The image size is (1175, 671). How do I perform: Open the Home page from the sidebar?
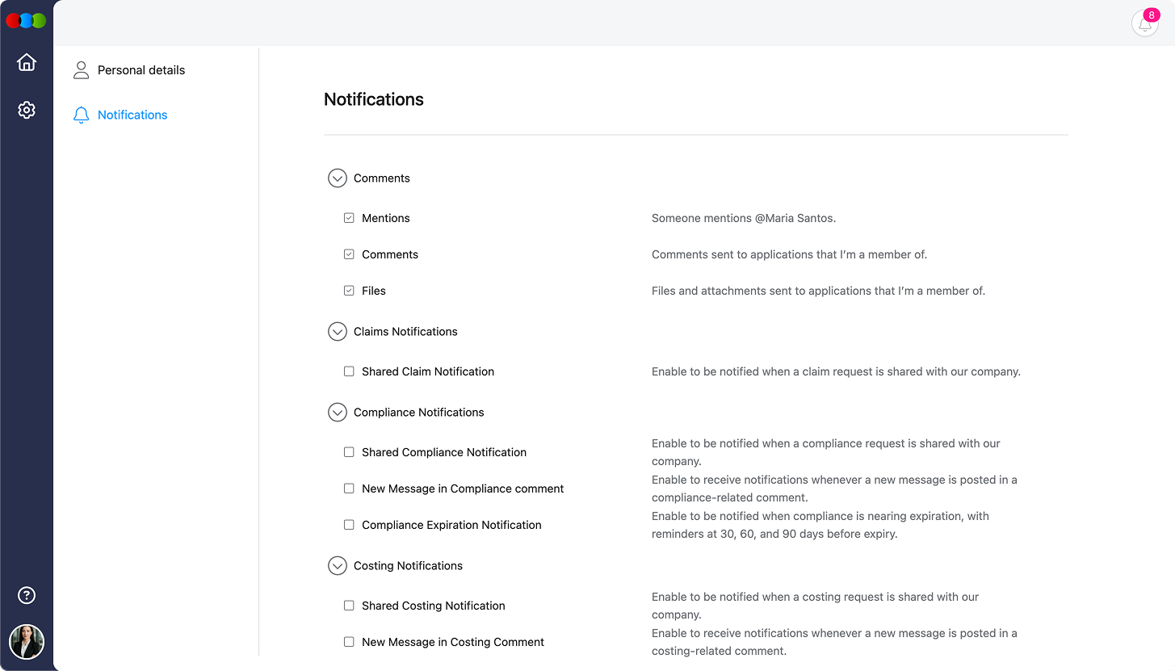tap(27, 62)
